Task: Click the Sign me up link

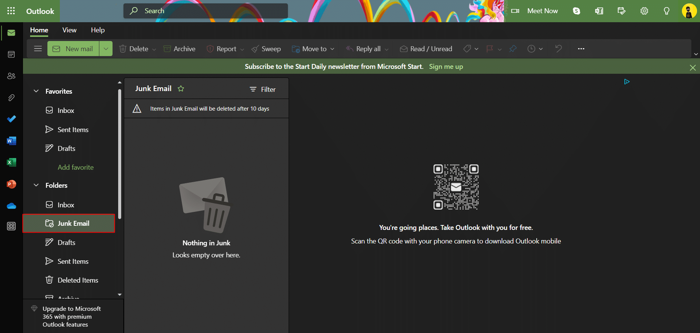Action: pos(446,67)
